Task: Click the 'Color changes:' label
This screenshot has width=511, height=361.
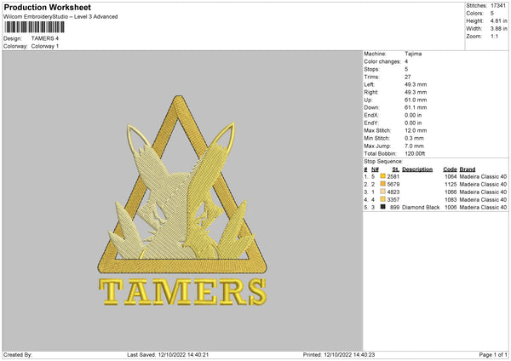Action: click(x=382, y=61)
